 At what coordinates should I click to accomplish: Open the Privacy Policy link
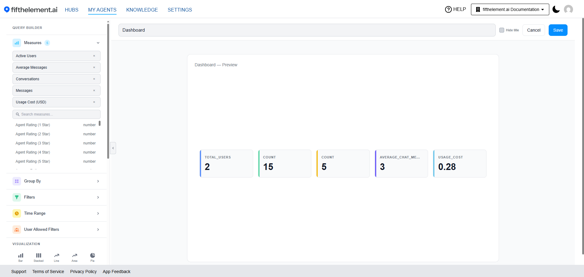(x=83, y=272)
